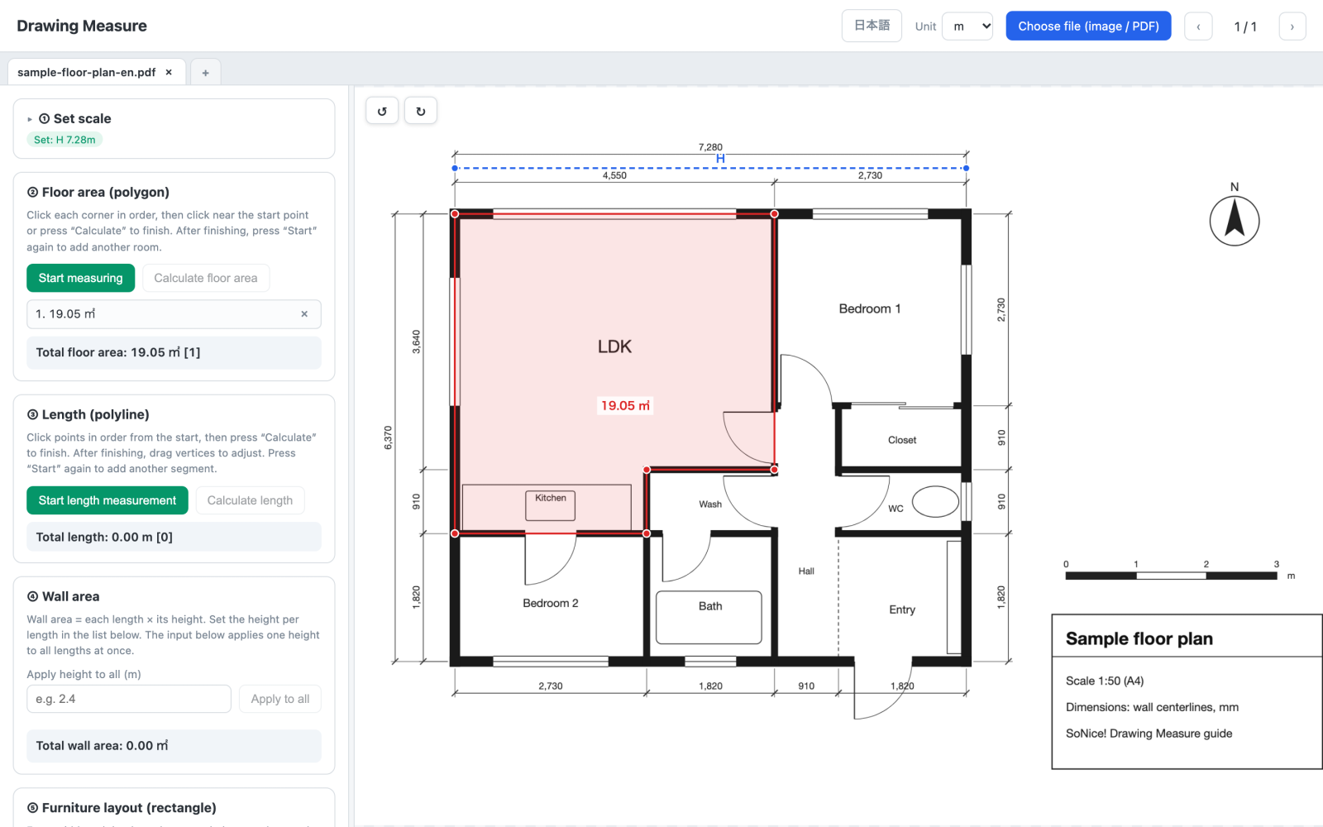This screenshot has height=827, width=1323.
Task: Click the Set: H 7.28m badge
Action: click(x=64, y=140)
